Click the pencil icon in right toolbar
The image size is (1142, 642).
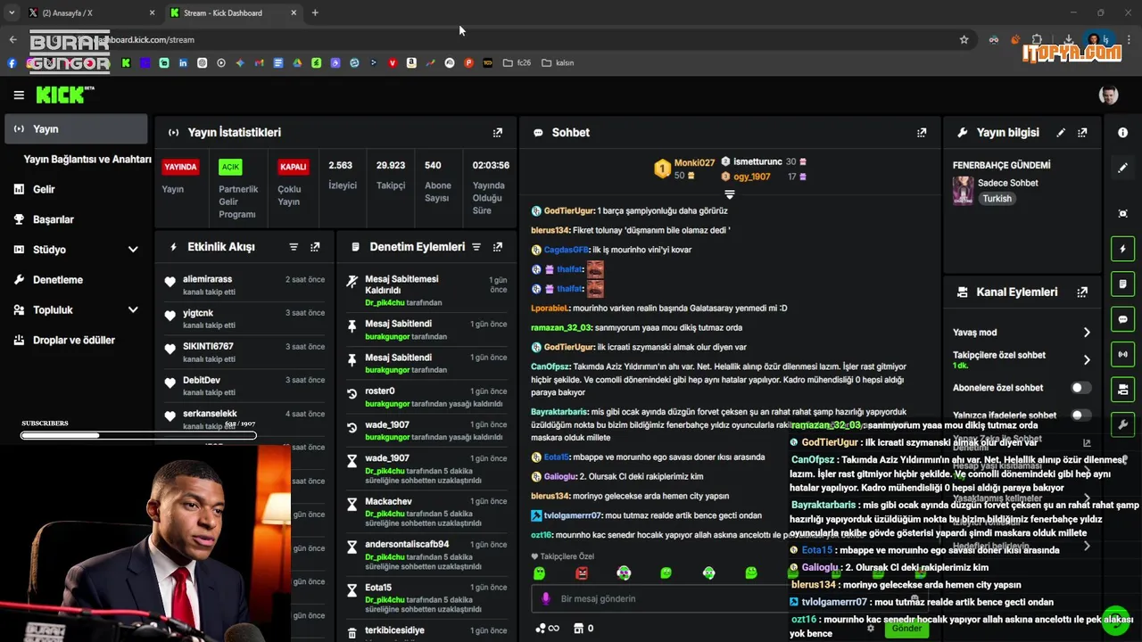tap(1122, 168)
